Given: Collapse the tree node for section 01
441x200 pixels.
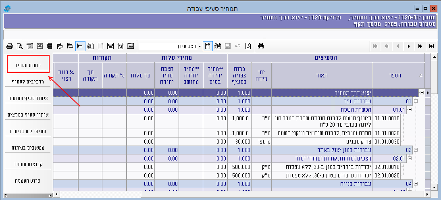Looking at the screenshot, I should pos(416,101).
